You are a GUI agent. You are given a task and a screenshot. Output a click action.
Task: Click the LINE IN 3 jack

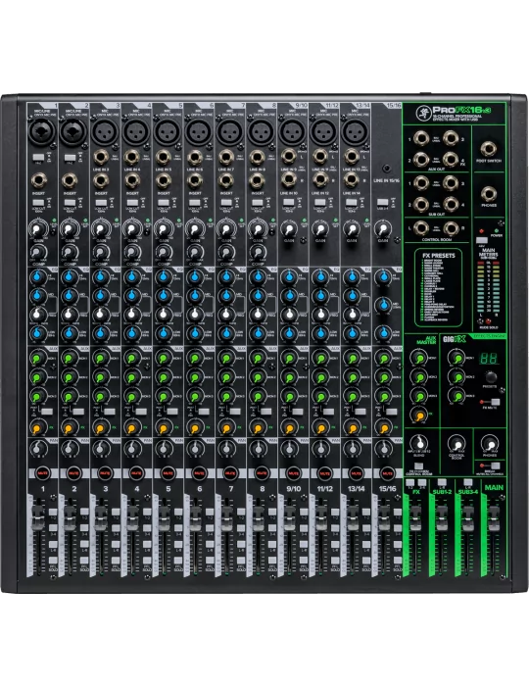[101, 157]
